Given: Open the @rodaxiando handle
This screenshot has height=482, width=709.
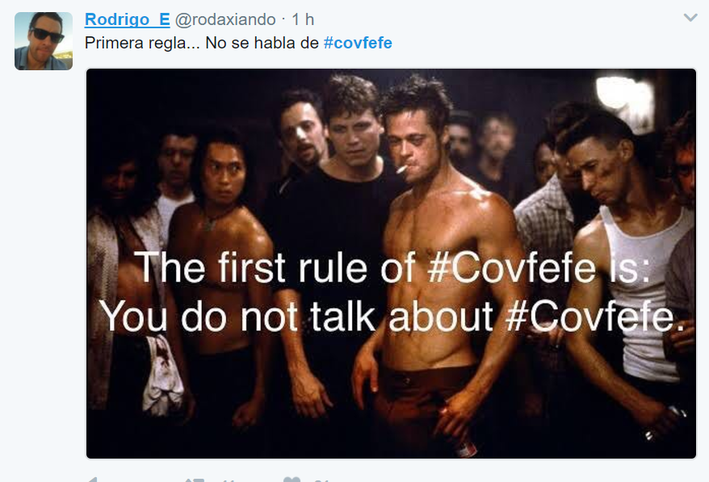Looking at the screenshot, I should click(x=224, y=19).
